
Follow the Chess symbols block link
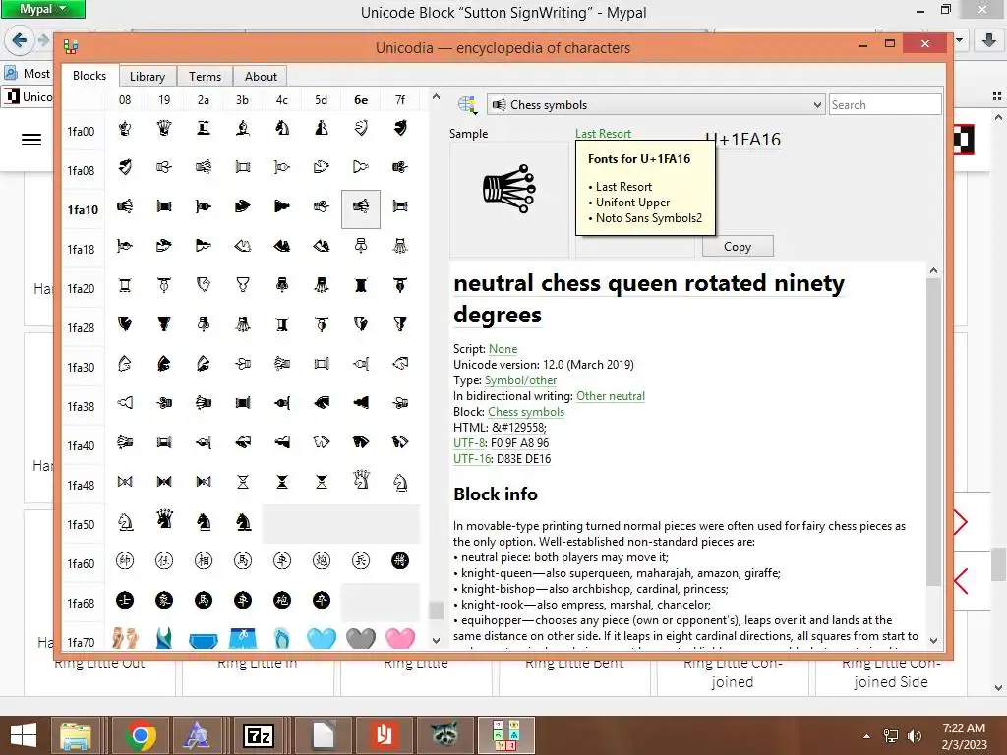[526, 412]
